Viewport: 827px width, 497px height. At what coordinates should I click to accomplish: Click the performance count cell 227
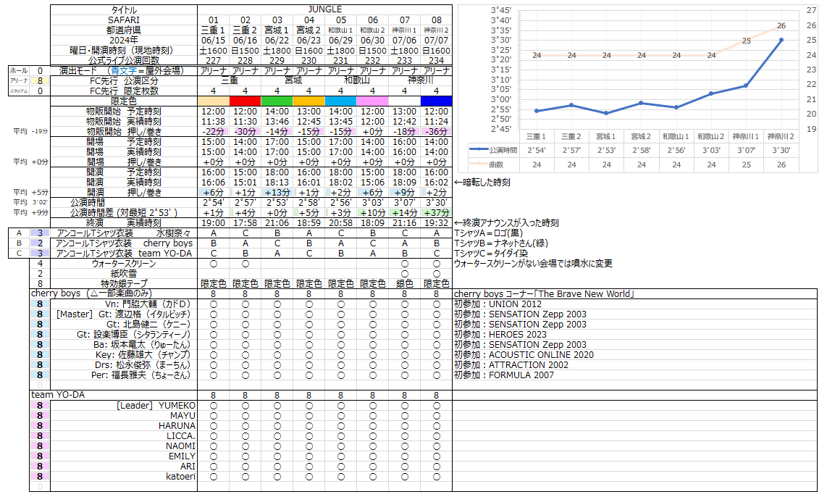pos(214,61)
